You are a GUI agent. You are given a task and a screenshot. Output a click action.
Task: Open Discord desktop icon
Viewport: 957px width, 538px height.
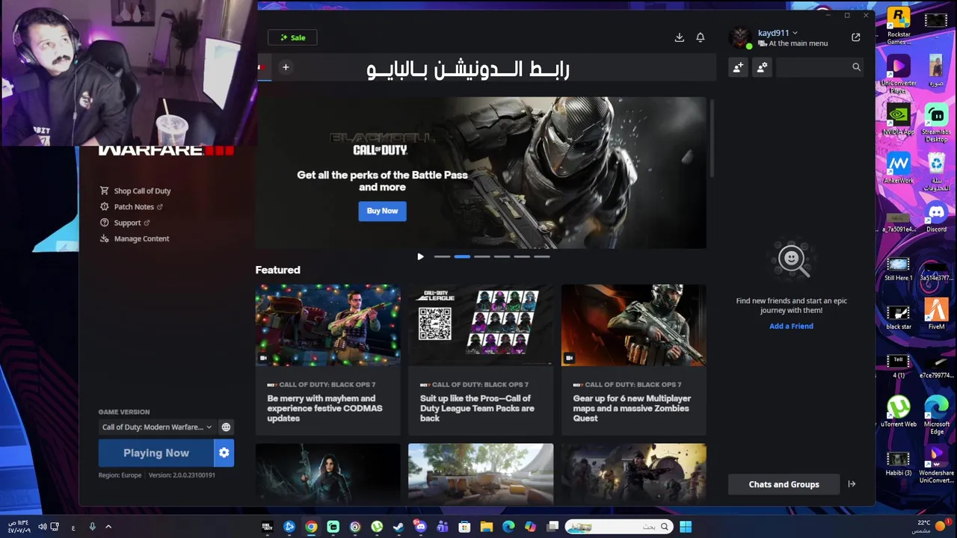click(936, 218)
